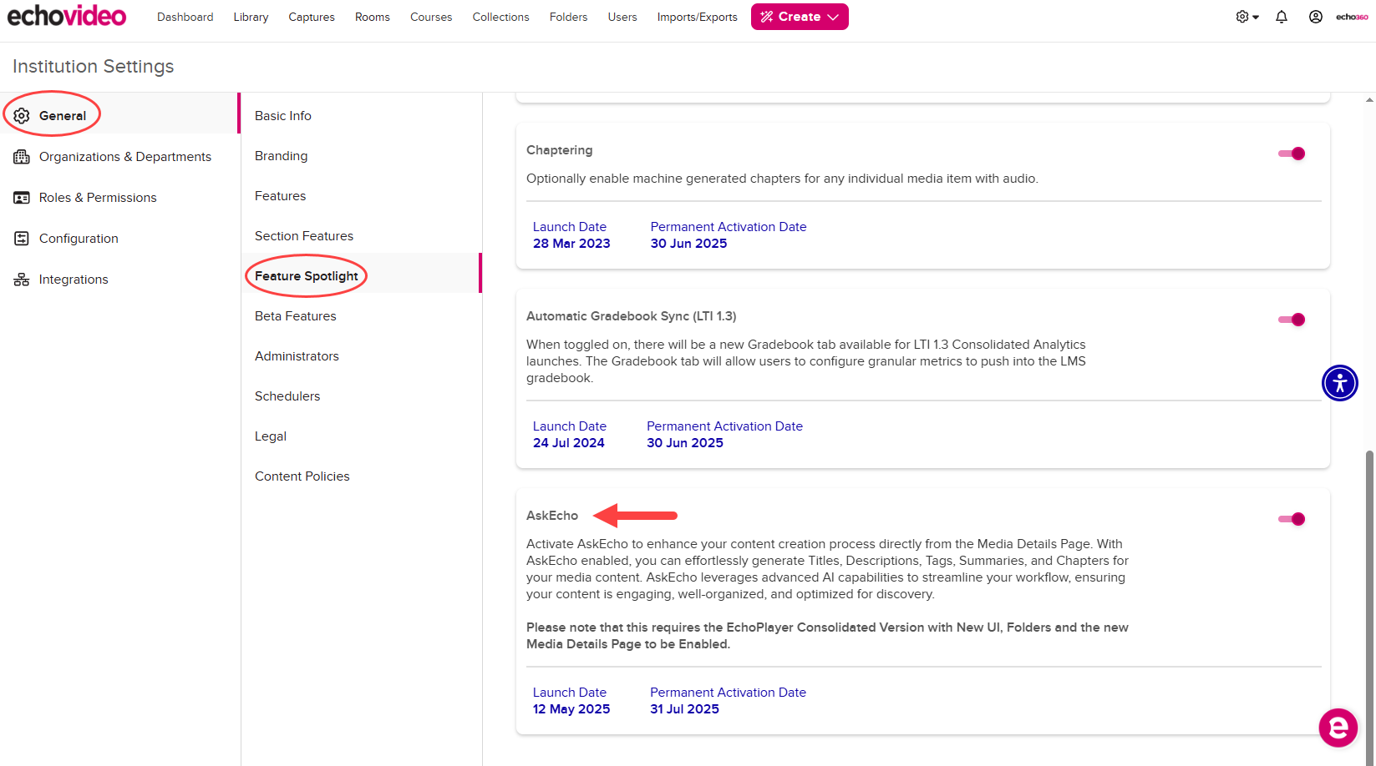Open the Echo chat help bubble

pyautogui.click(x=1338, y=728)
